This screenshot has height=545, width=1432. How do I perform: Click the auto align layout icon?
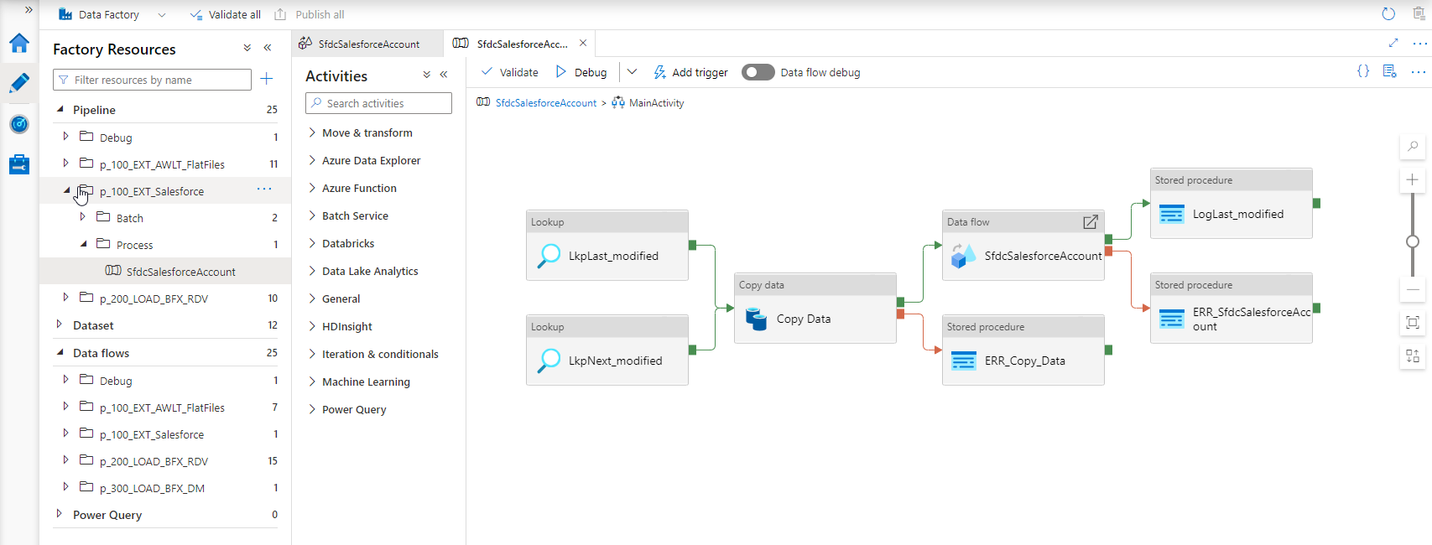pos(1413,356)
